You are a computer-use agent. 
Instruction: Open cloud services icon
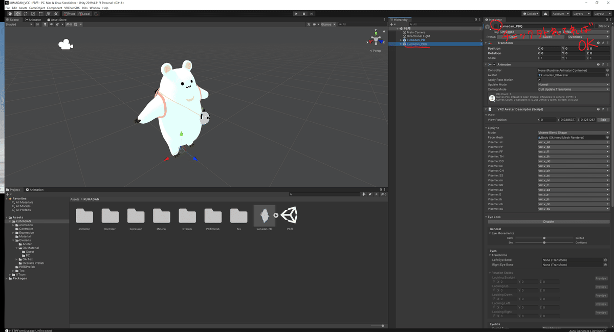[x=545, y=14]
